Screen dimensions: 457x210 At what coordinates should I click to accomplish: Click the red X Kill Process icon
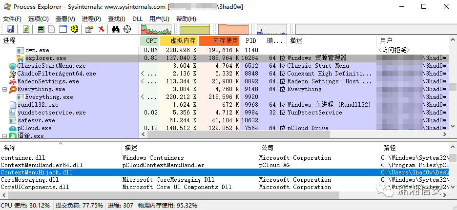(x=101, y=29)
